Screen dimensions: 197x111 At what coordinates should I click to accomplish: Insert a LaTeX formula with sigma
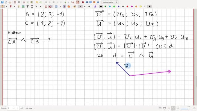[x=32, y=6]
